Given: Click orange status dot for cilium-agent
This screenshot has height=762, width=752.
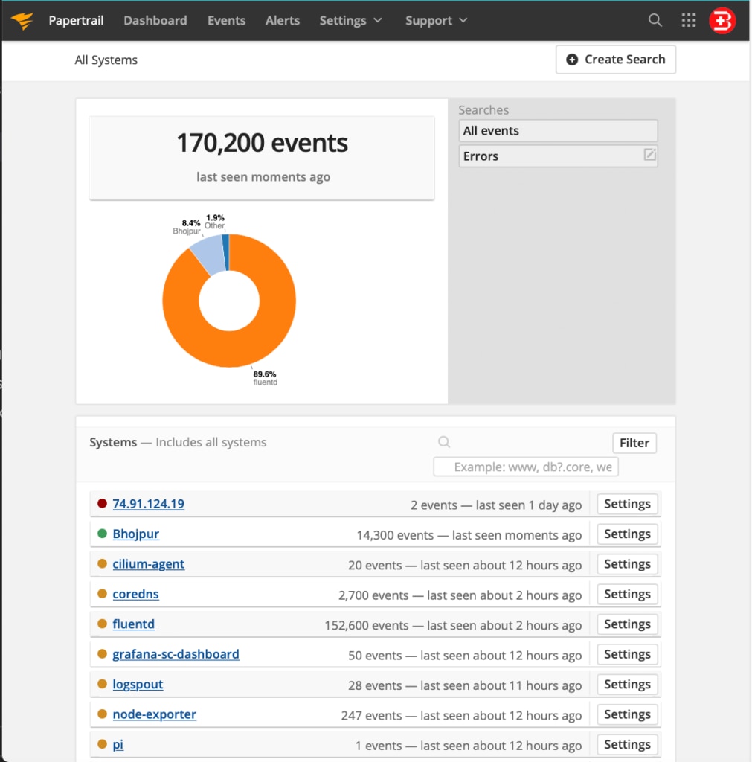Looking at the screenshot, I should coord(102,564).
